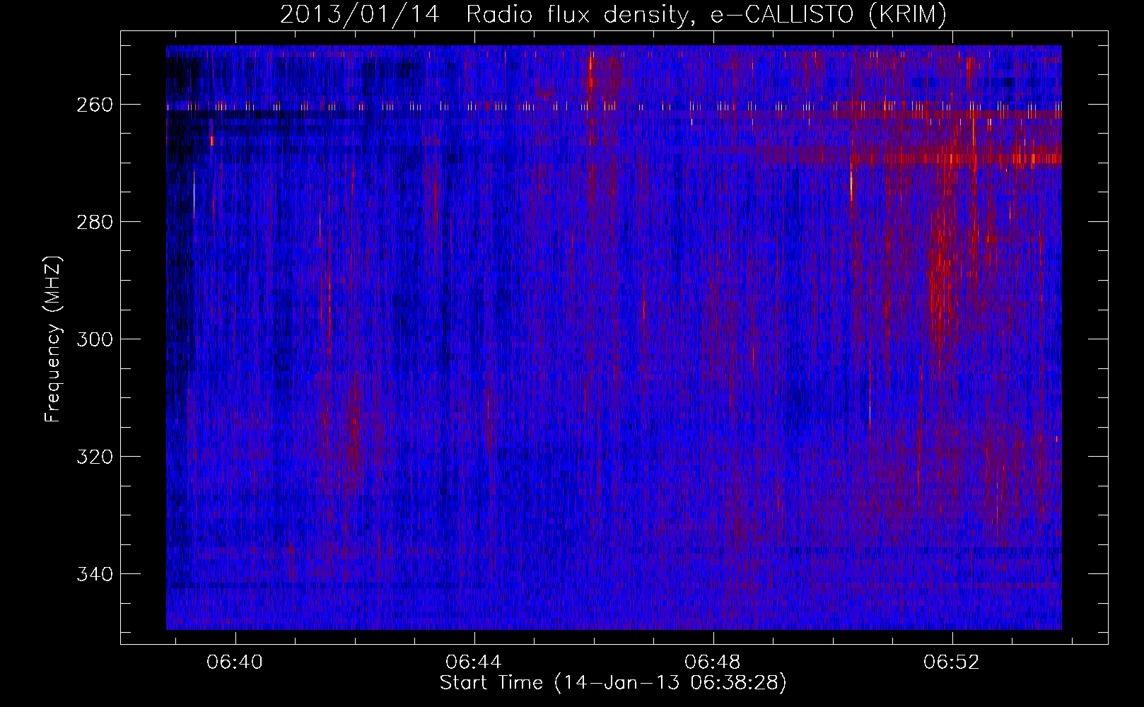1144x707 pixels.
Task: Click the plot title '2013/01/14 Radio flux density'
Action: (x=613, y=14)
